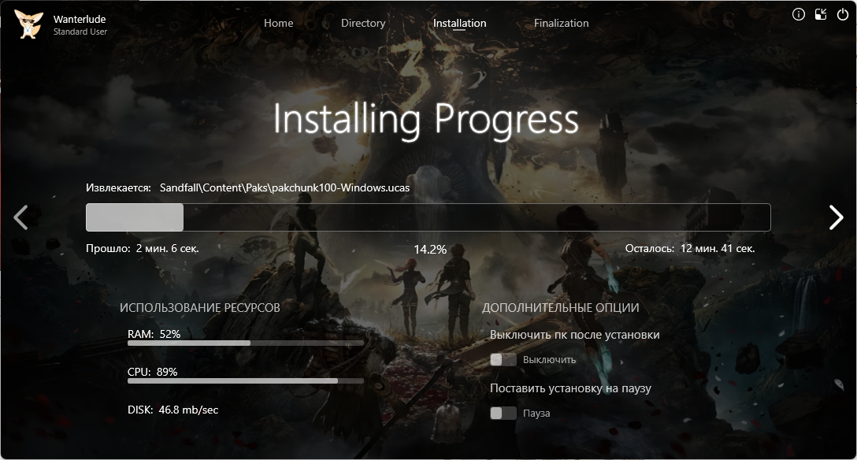Go back with the left arrow chevron
The width and height of the screenshot is (857, 460).
21,217
